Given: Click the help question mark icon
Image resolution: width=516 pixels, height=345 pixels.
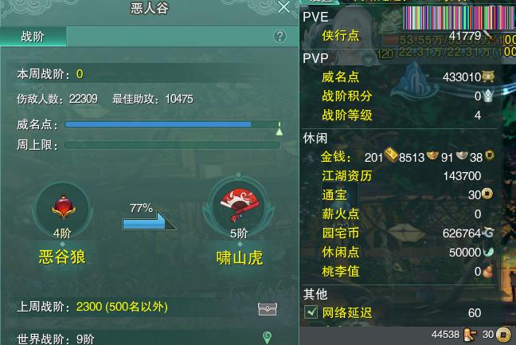Looking at the screenshot, I should 279,36.
